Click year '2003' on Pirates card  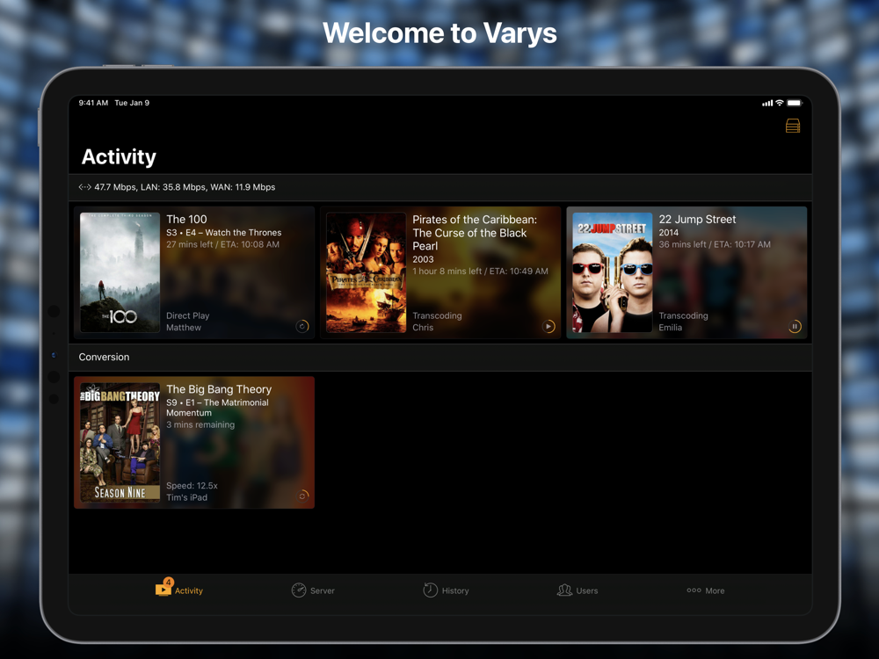pyautogui.click(x=423, y=259)
